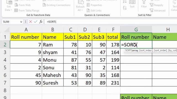The height and width of the screenshot is (99, 177).
Task: Click total value 178
Action: click(x=113, y=45)
